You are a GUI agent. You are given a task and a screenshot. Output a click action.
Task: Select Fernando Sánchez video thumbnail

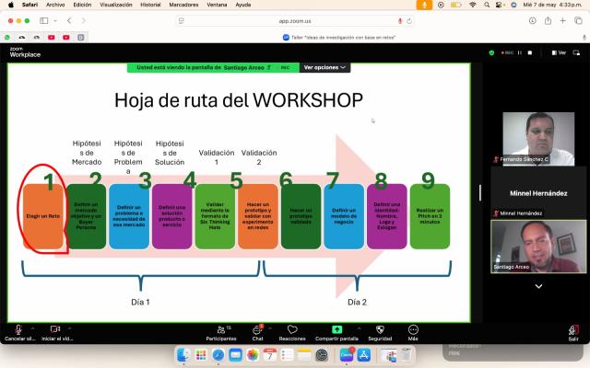pyautogui.click(x=538, y=138)
